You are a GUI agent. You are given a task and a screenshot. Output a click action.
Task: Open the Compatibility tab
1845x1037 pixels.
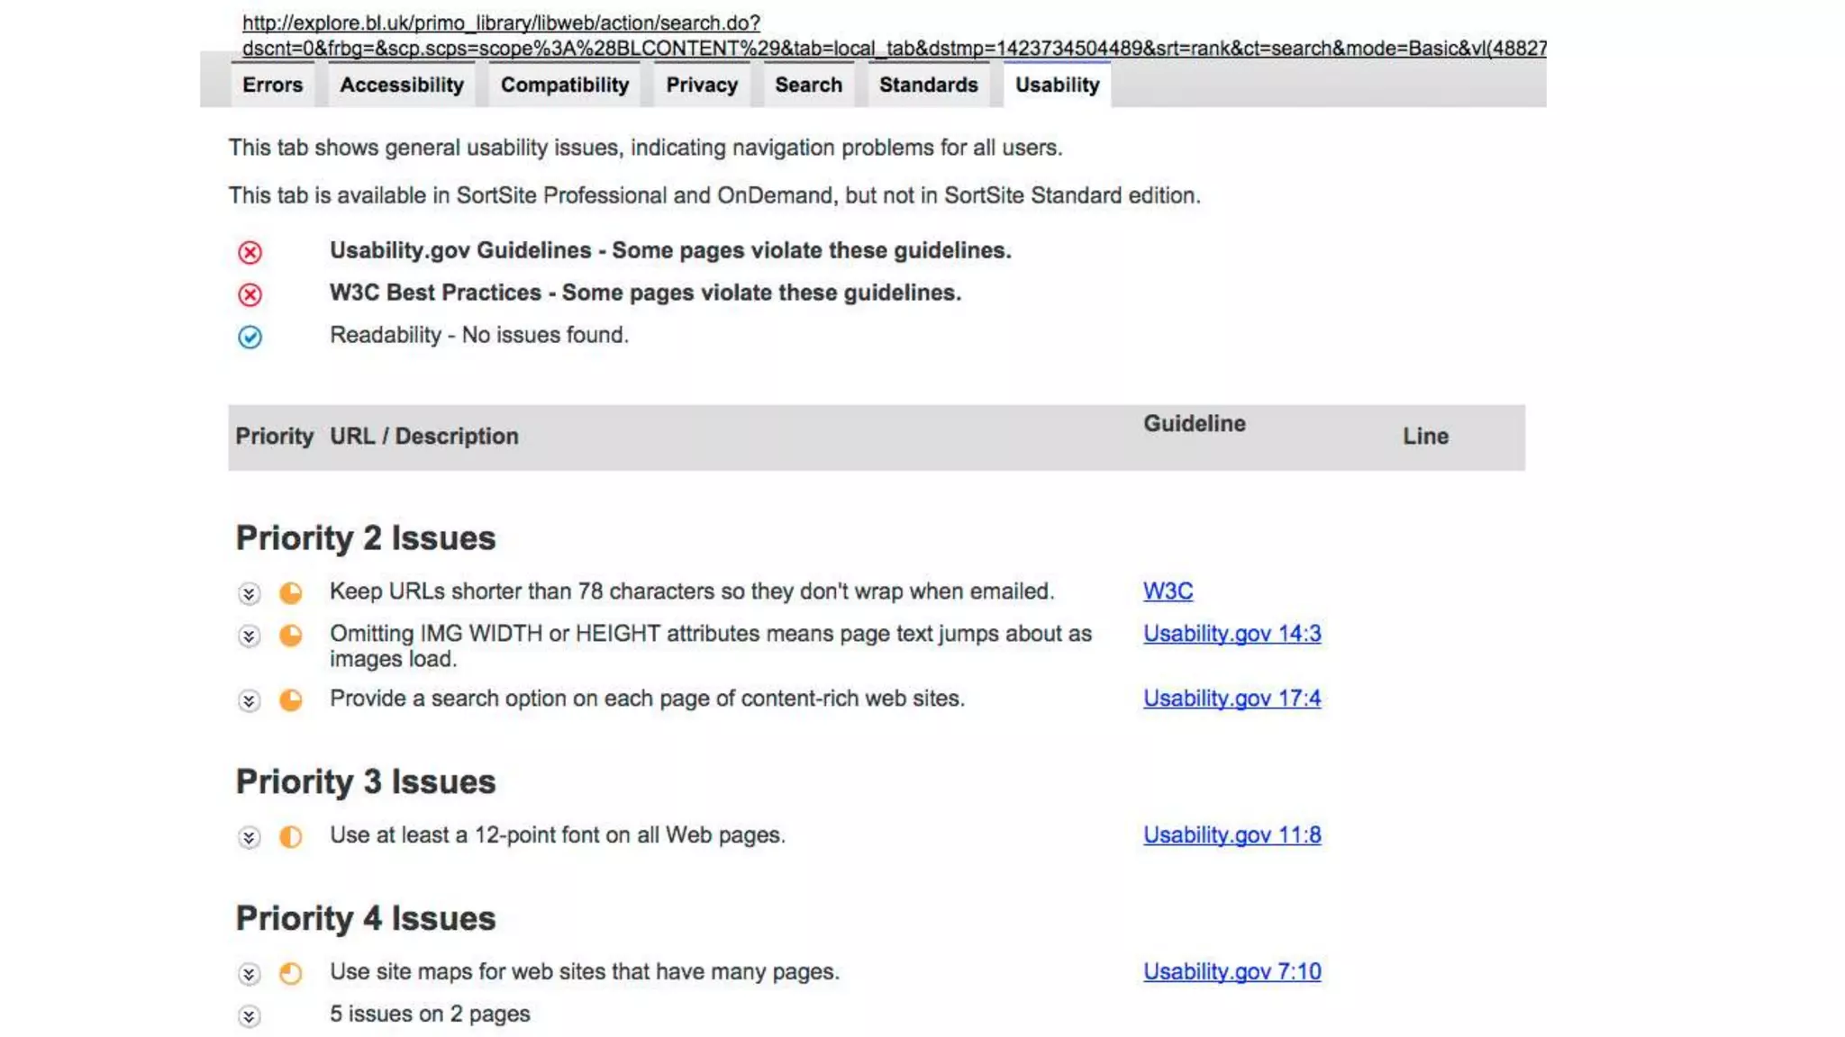click(x=564, y=86)
